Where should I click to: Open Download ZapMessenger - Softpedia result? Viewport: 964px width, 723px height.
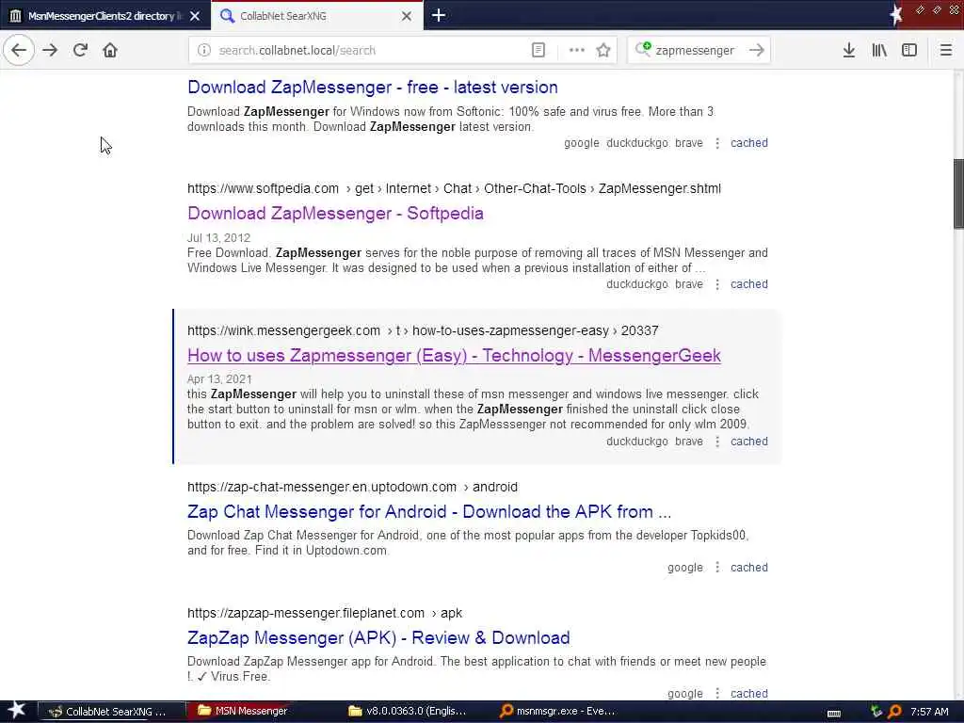point(335,214)
